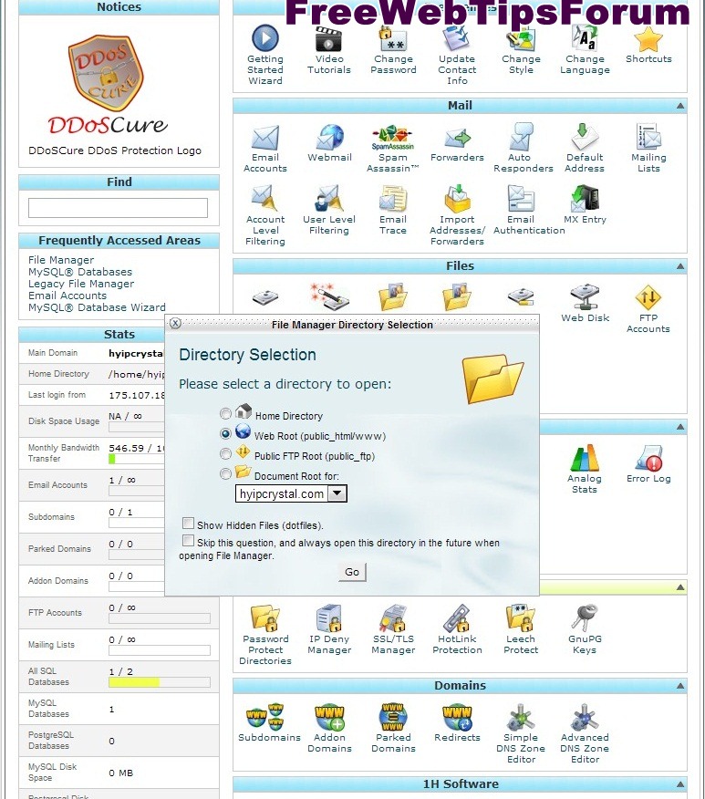The width and height of the screenshot is (705, 799).
Task: Open MySQL® Database Wizard link
Action: coord(97,307)
